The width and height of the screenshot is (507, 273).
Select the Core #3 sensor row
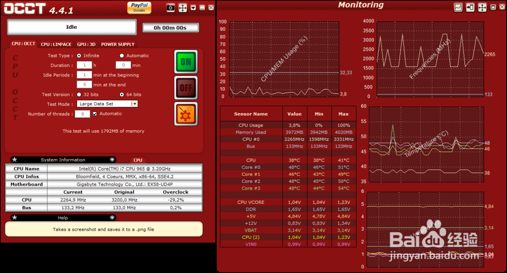coord(288,188)
